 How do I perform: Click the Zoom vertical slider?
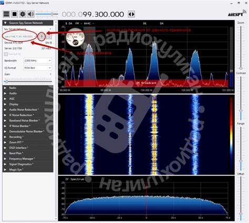point(241,47)
